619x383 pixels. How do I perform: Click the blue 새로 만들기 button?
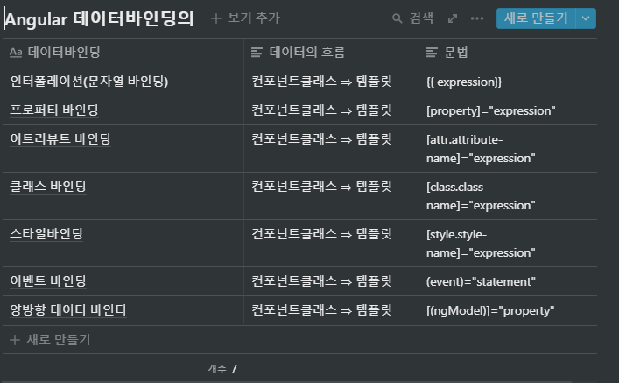click(x=536, y=18)
